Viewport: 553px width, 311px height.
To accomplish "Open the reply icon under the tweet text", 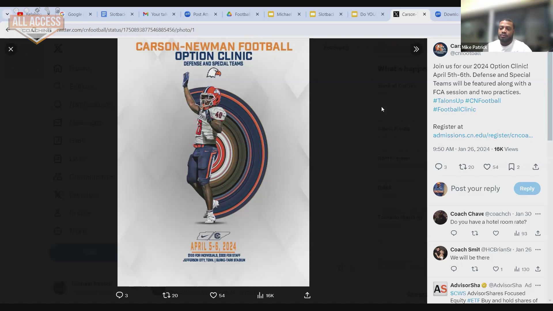I will (x=438, y=167).
